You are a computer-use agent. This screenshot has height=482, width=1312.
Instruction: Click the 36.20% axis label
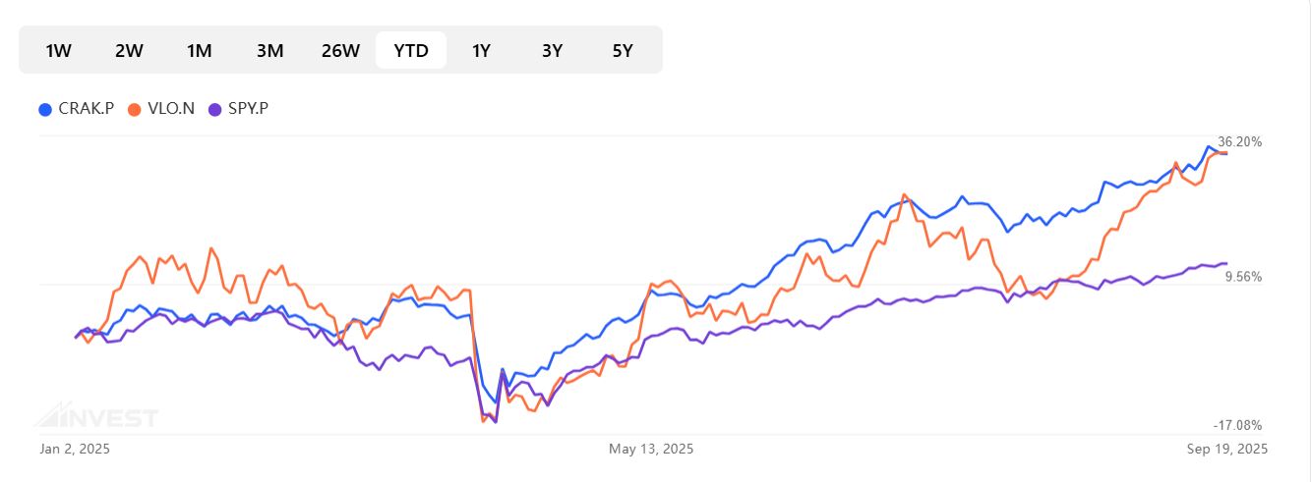[1239, 142]
